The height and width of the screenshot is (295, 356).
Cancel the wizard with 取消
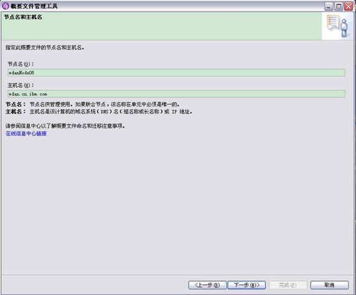pyautogui.click(x=329, y=285)
